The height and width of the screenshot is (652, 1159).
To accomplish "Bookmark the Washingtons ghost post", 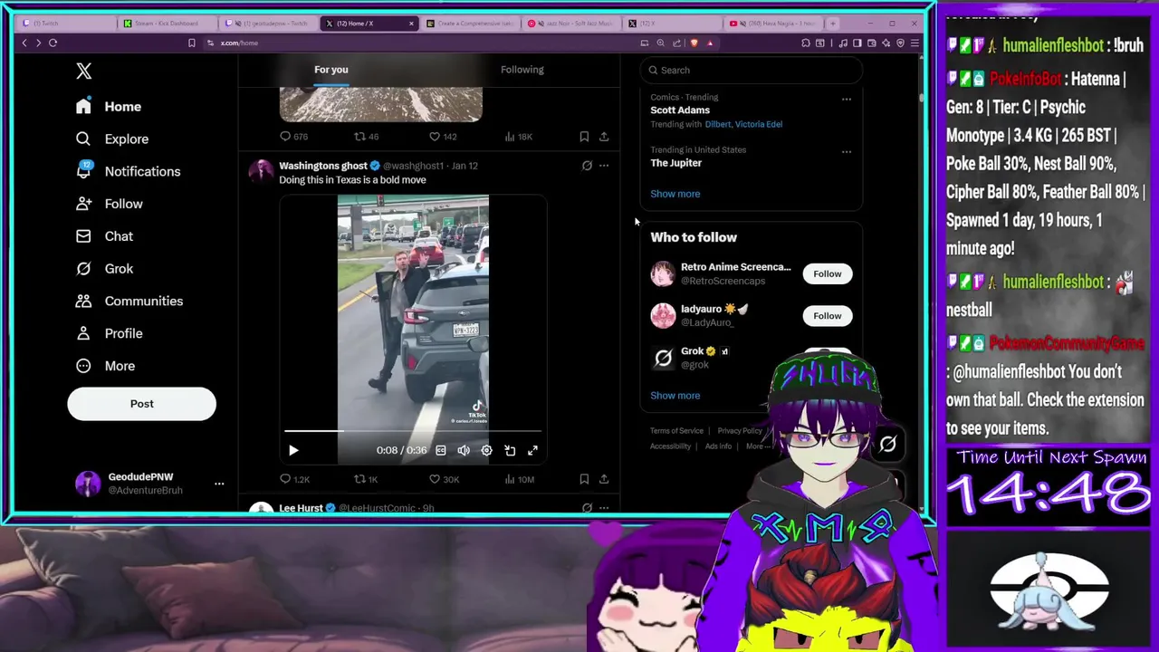I will (584, 479).
